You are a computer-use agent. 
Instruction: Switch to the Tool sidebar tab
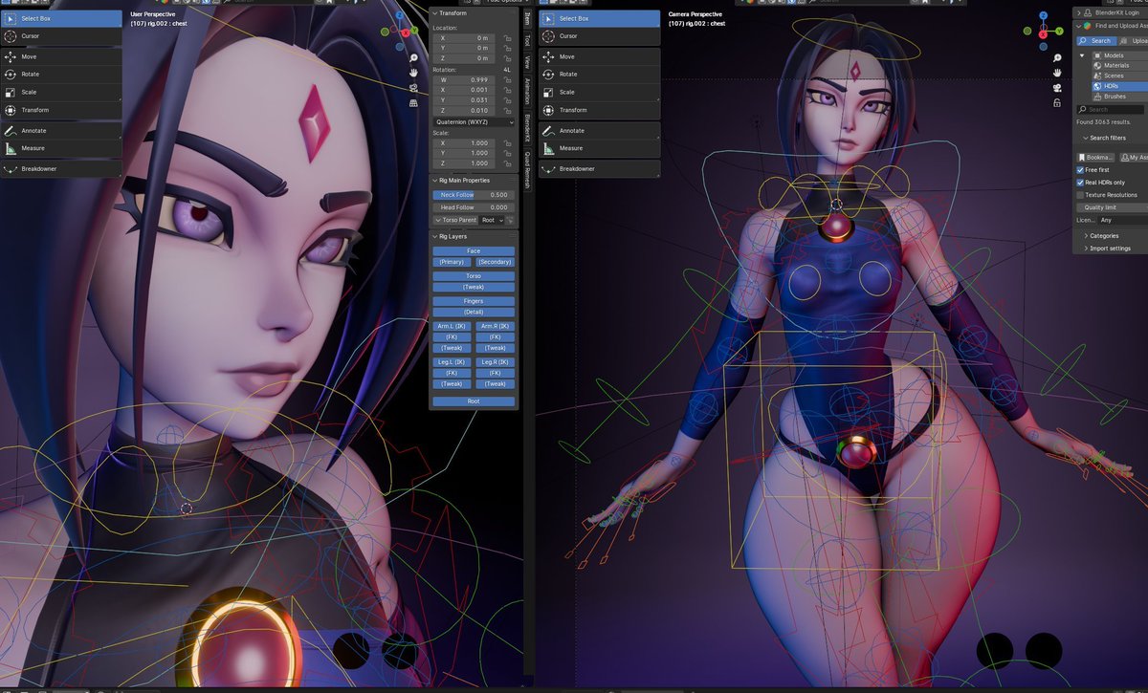(527, 40)
